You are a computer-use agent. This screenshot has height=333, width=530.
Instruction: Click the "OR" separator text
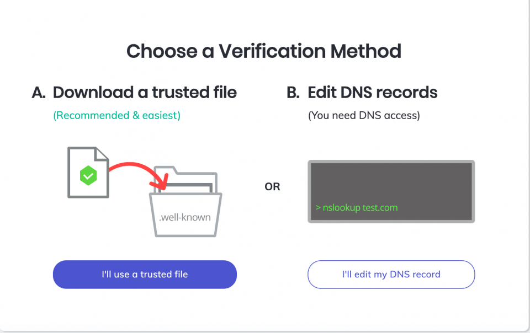coord(272,186)
